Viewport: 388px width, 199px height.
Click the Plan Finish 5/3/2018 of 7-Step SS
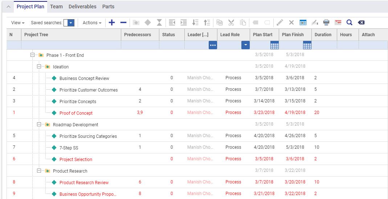tap(295, 148)
